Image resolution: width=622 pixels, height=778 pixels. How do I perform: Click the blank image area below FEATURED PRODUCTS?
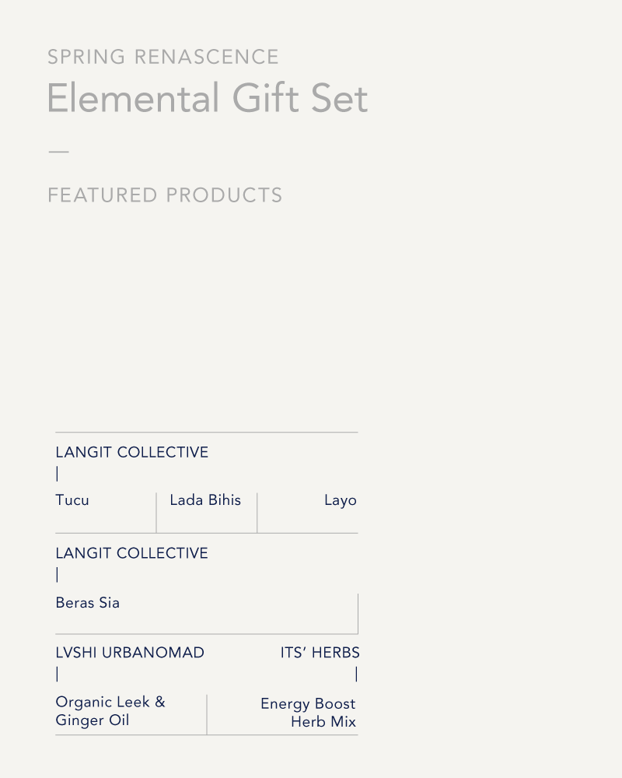(x=206, y=317)
